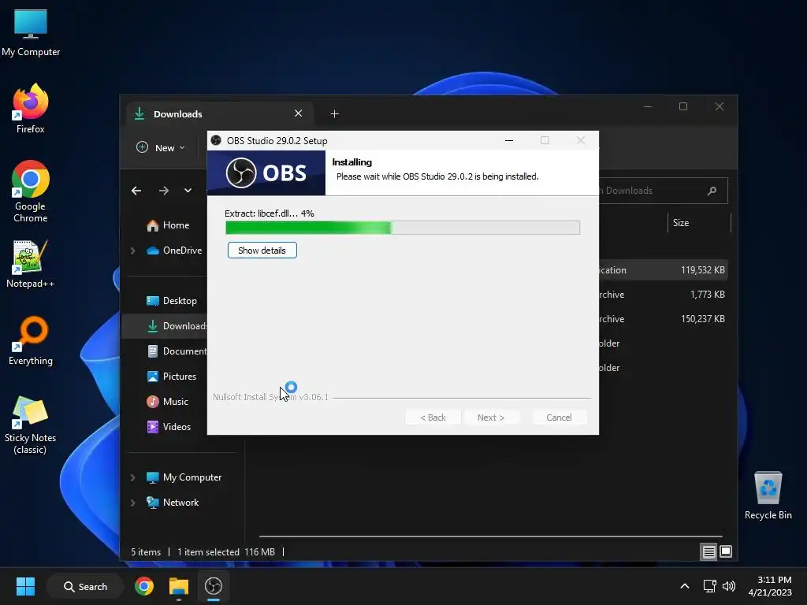Show details of OBS installation

[262, 251]
